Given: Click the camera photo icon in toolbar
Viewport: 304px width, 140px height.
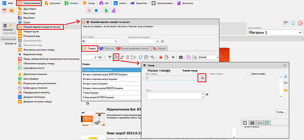Looking at the screenshot, I should pyautogui.click(x=181, y=57).
